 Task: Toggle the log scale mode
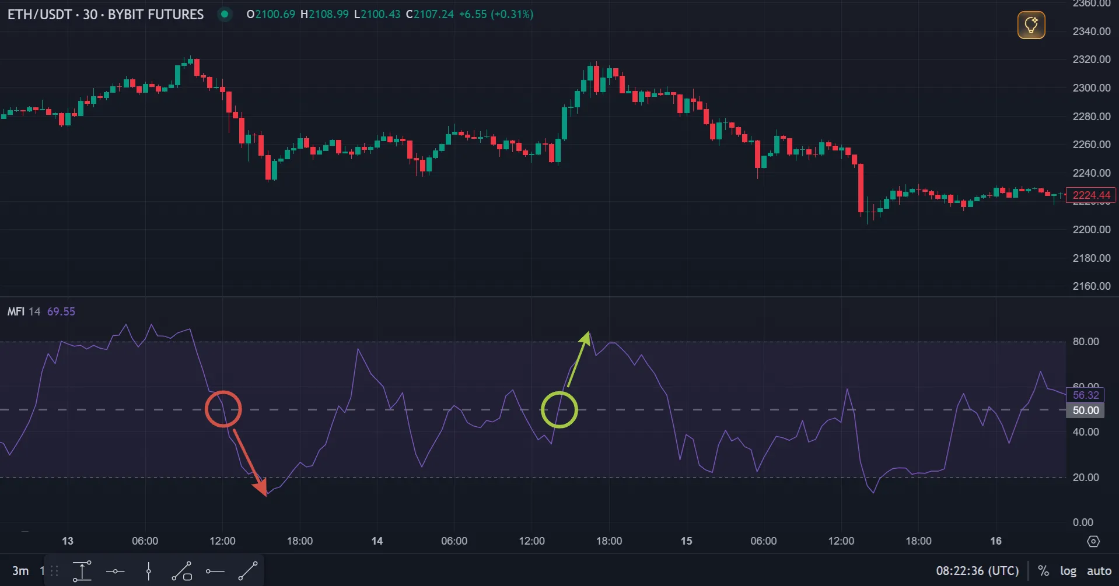point(1068,571)
